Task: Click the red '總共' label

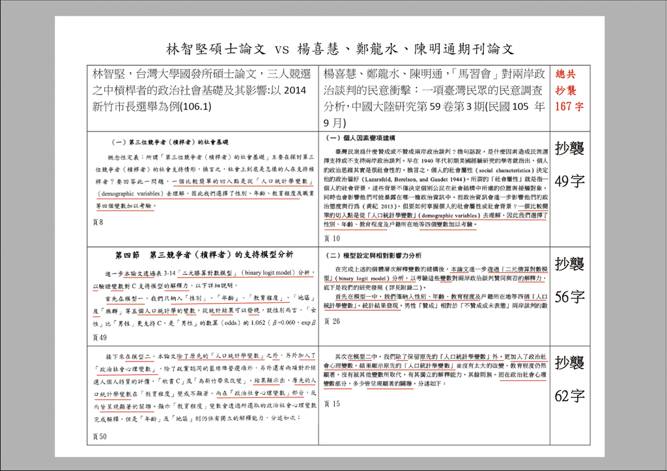Action: [x=565, y=74]
